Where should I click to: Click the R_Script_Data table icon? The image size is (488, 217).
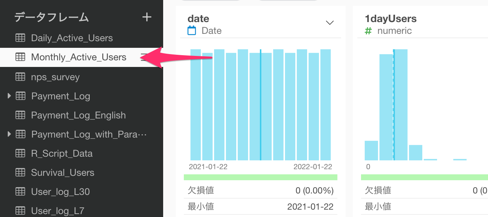(20, 153)
